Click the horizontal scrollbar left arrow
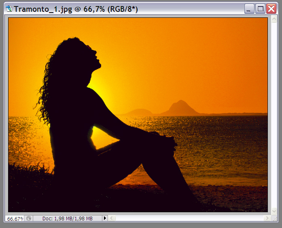This screenshot has height=228, width=282. (x=112, y=218)
